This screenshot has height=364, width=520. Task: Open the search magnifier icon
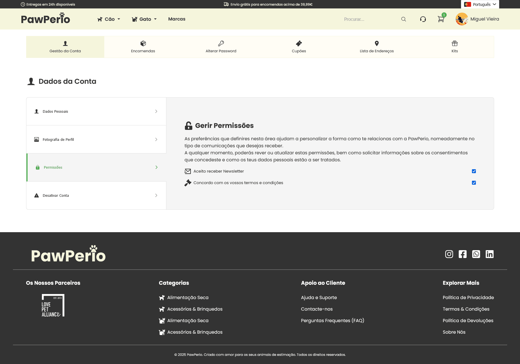403,19
